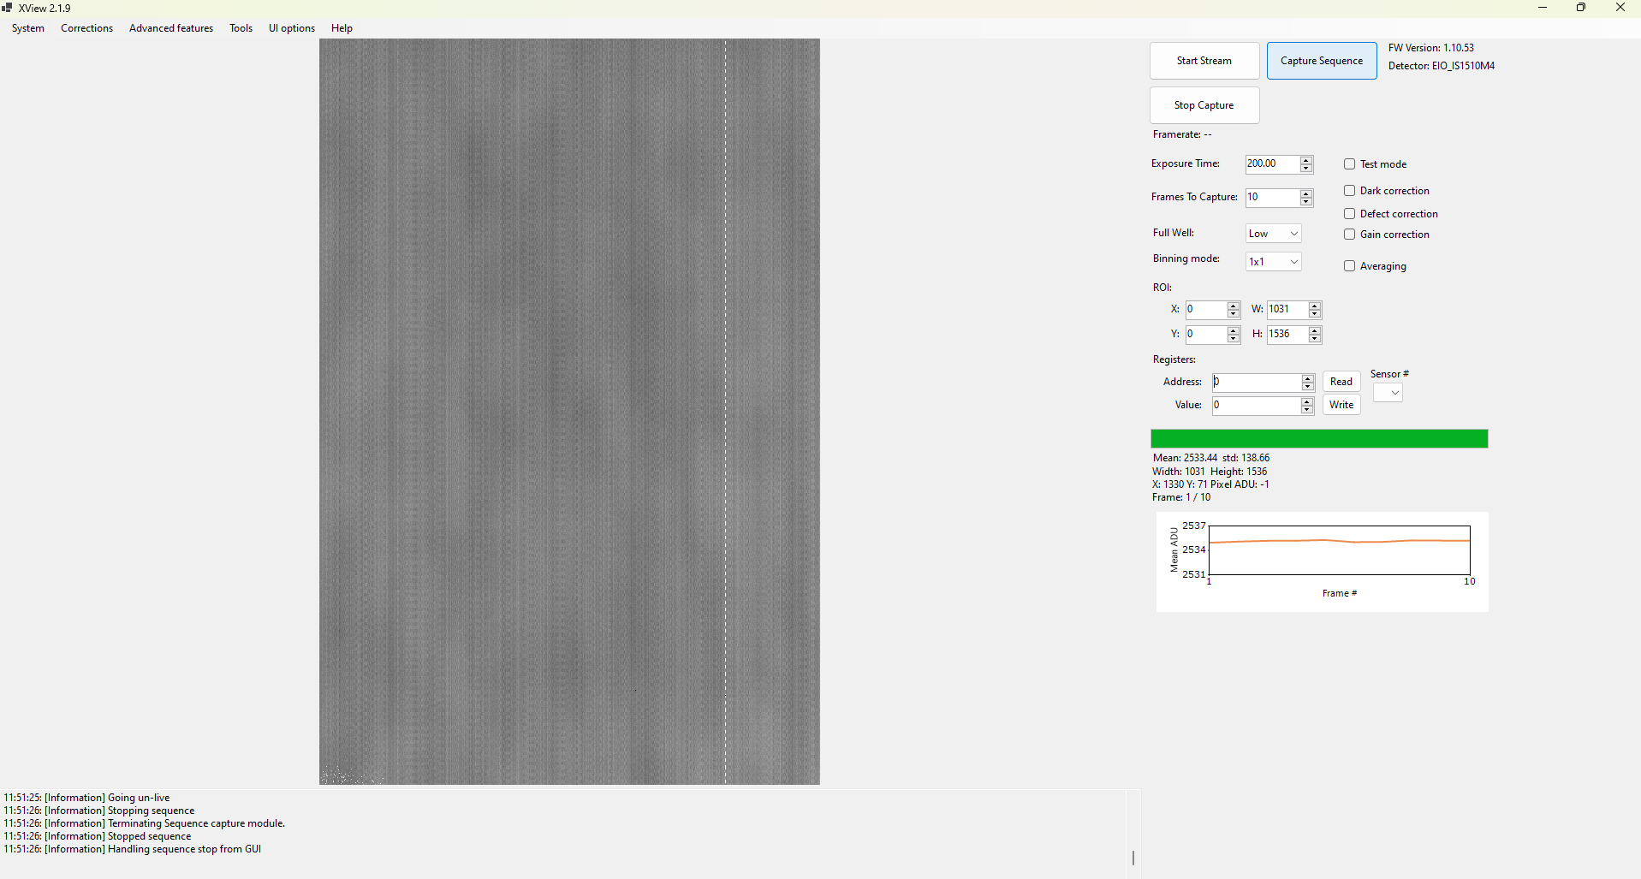1641x879 pixels.
Task: Click the ROI Y input field
Action: 1205,335
